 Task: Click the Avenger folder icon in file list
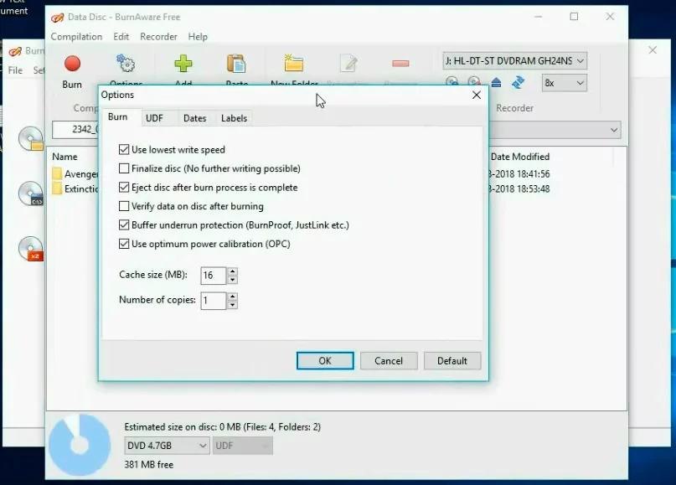click(x=57, y=173)
